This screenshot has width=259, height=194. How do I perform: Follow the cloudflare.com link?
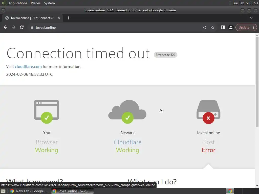pos(28,66)
